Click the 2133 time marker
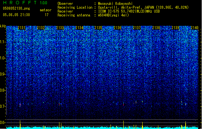This screenshot has width=202, height=129. (60, 28)
